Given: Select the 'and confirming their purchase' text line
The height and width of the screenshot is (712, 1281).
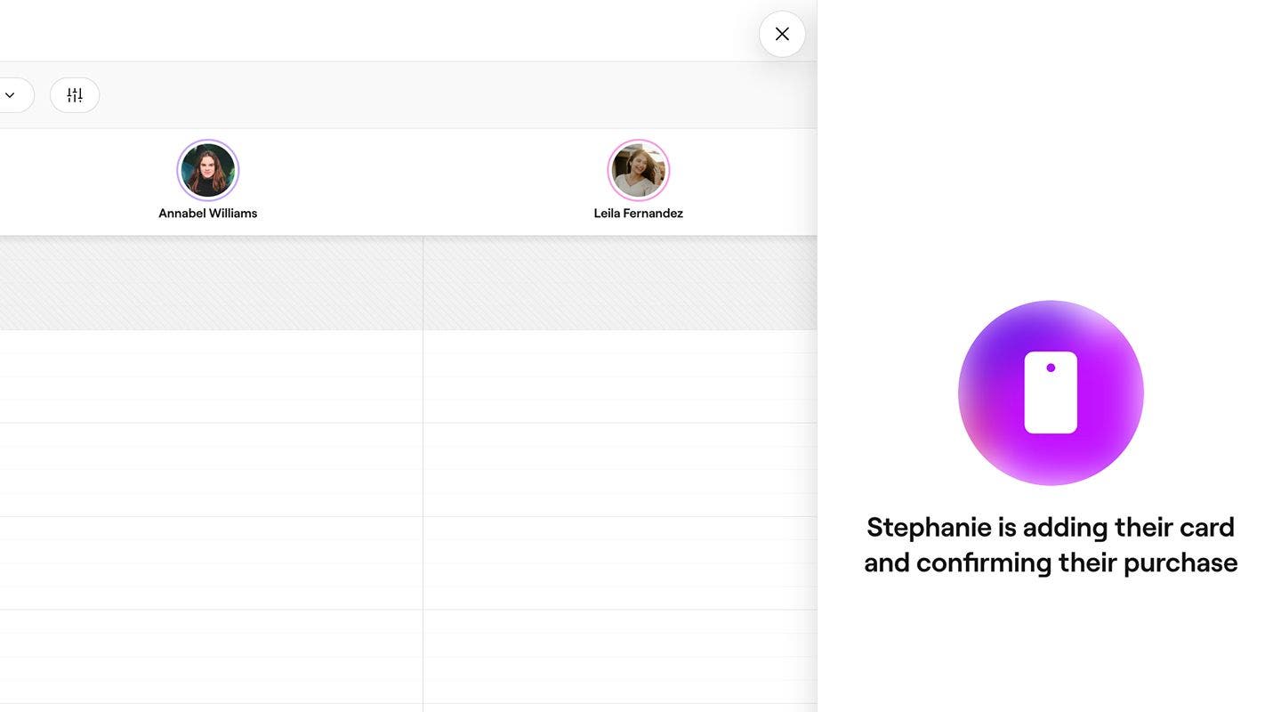Looking at the screenshot, I should [x=1051, y=562].
